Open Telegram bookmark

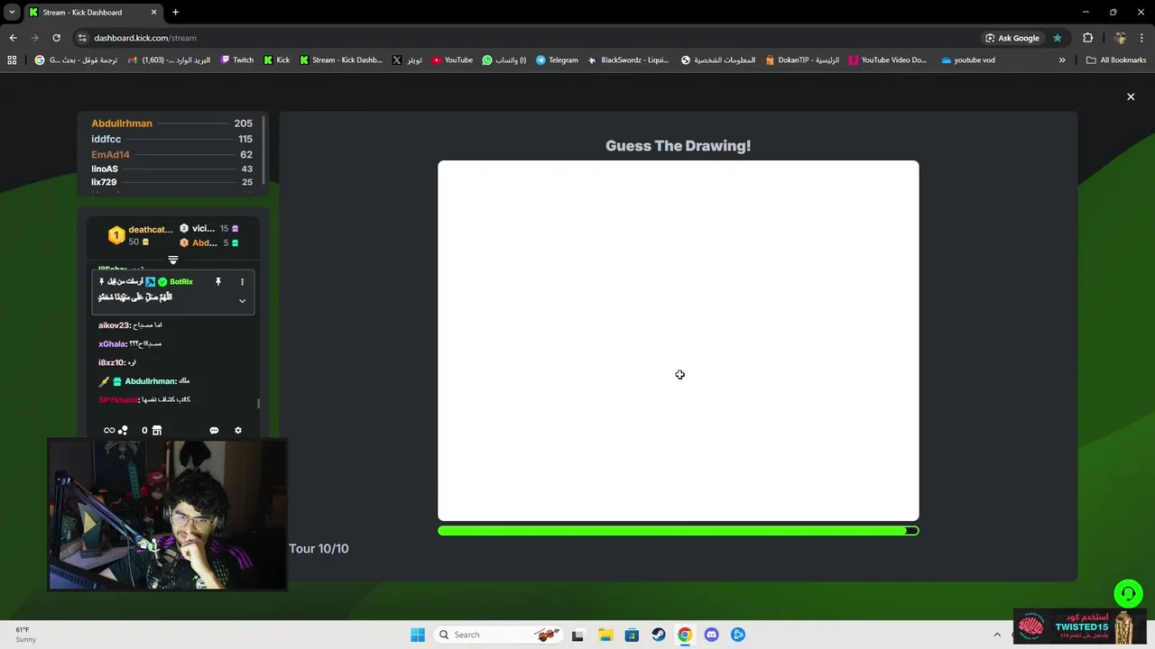tap(557, 60)
